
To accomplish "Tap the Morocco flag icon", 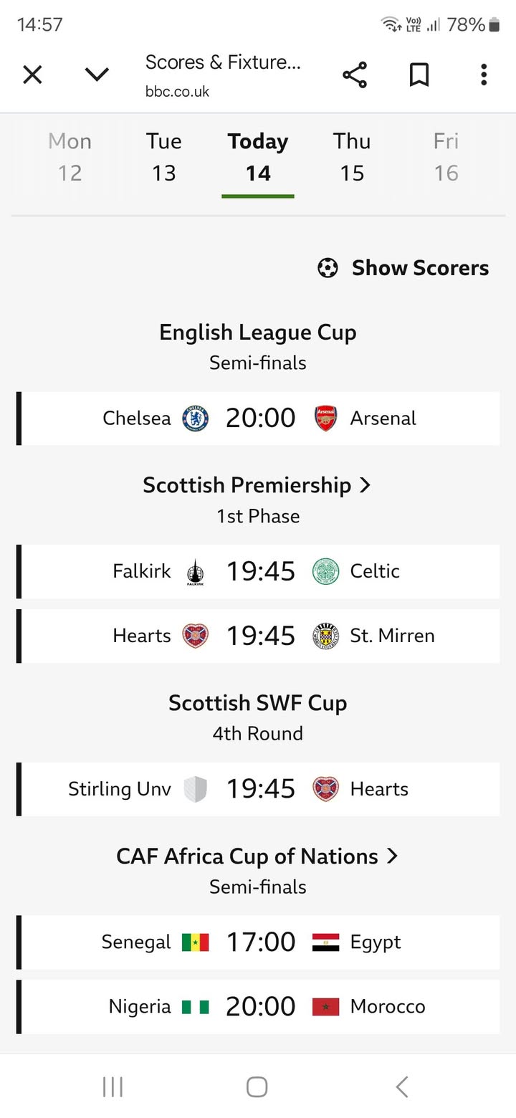I will 325,1007.
